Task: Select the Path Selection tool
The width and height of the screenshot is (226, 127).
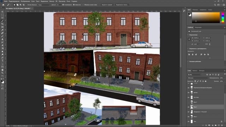Action: pos(2,64)
